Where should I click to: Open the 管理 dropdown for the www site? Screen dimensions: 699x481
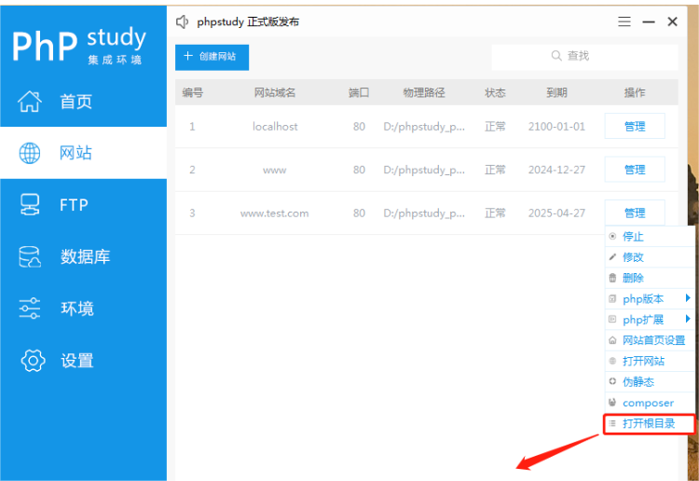635,170
